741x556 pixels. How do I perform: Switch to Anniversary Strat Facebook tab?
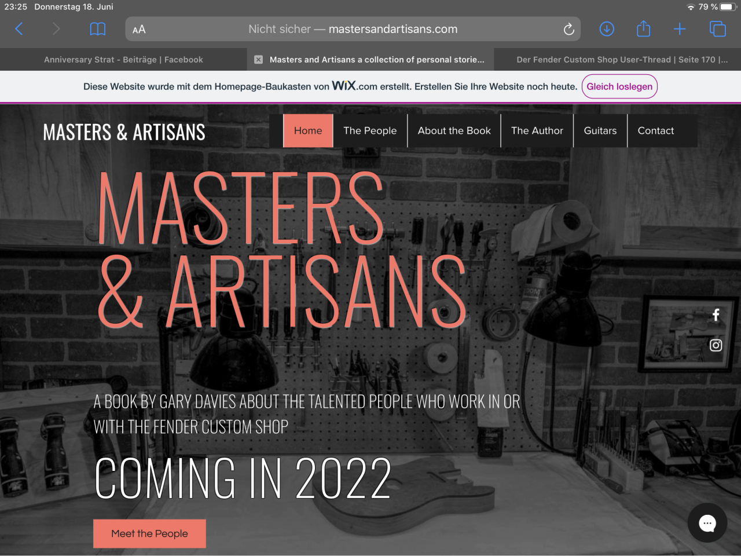click(x=123, y=60)
